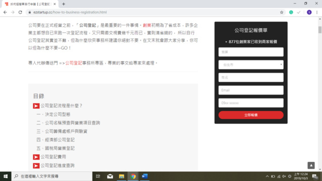Image resolution: width=322 pixels, height=181 pixels.
Task: Open the taskbar clock and date
Action: 301,176
